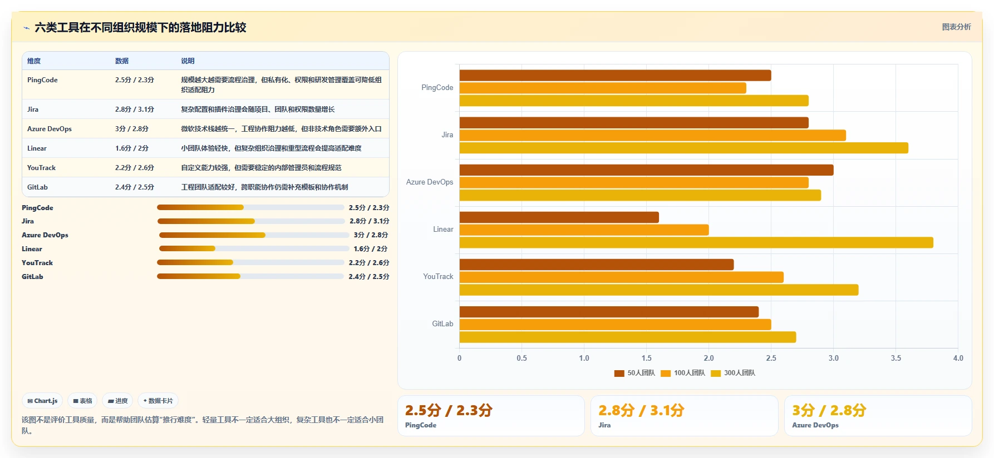Screen dimensions: 994x458
Task: Select the 说明 column header
Action: [x=188, y=61]
